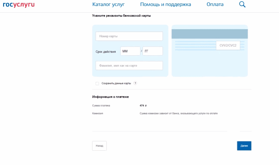Image resolution: width=279 pixels, height=165 pixels.
Task: Click the magnetic stripe on card image
Action: coord(210,34)
